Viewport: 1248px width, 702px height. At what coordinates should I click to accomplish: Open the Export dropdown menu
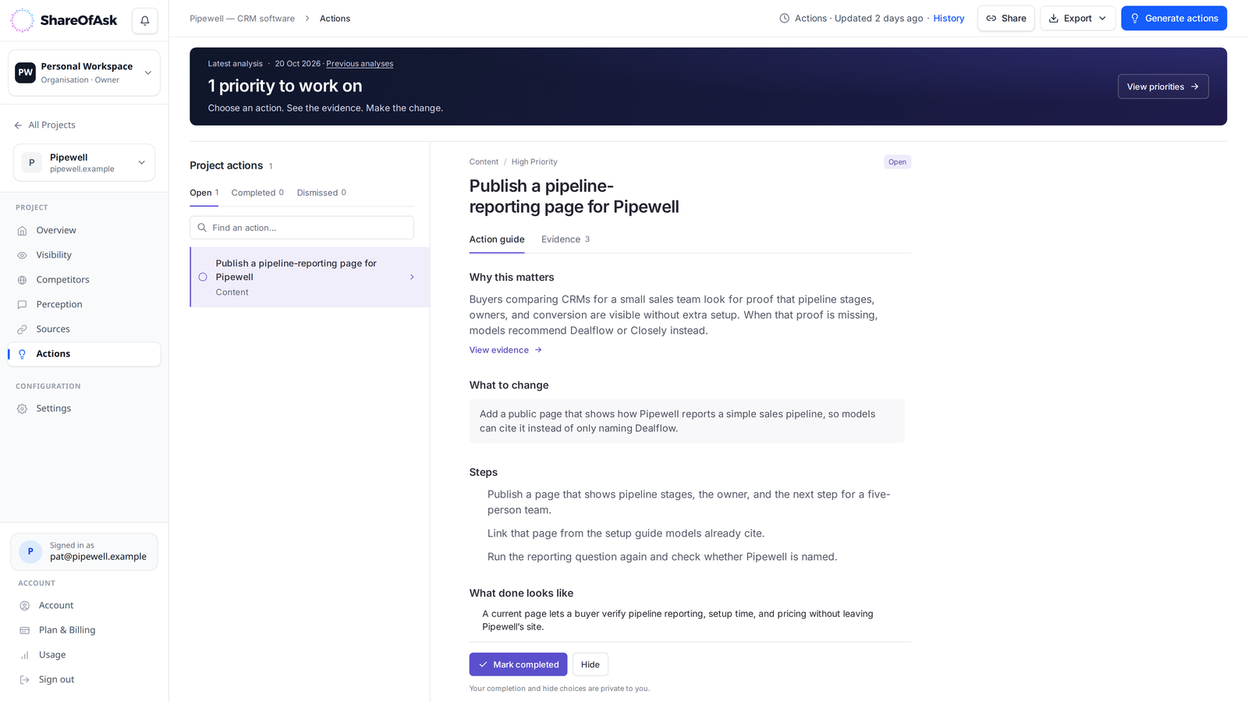(1078, 18)
